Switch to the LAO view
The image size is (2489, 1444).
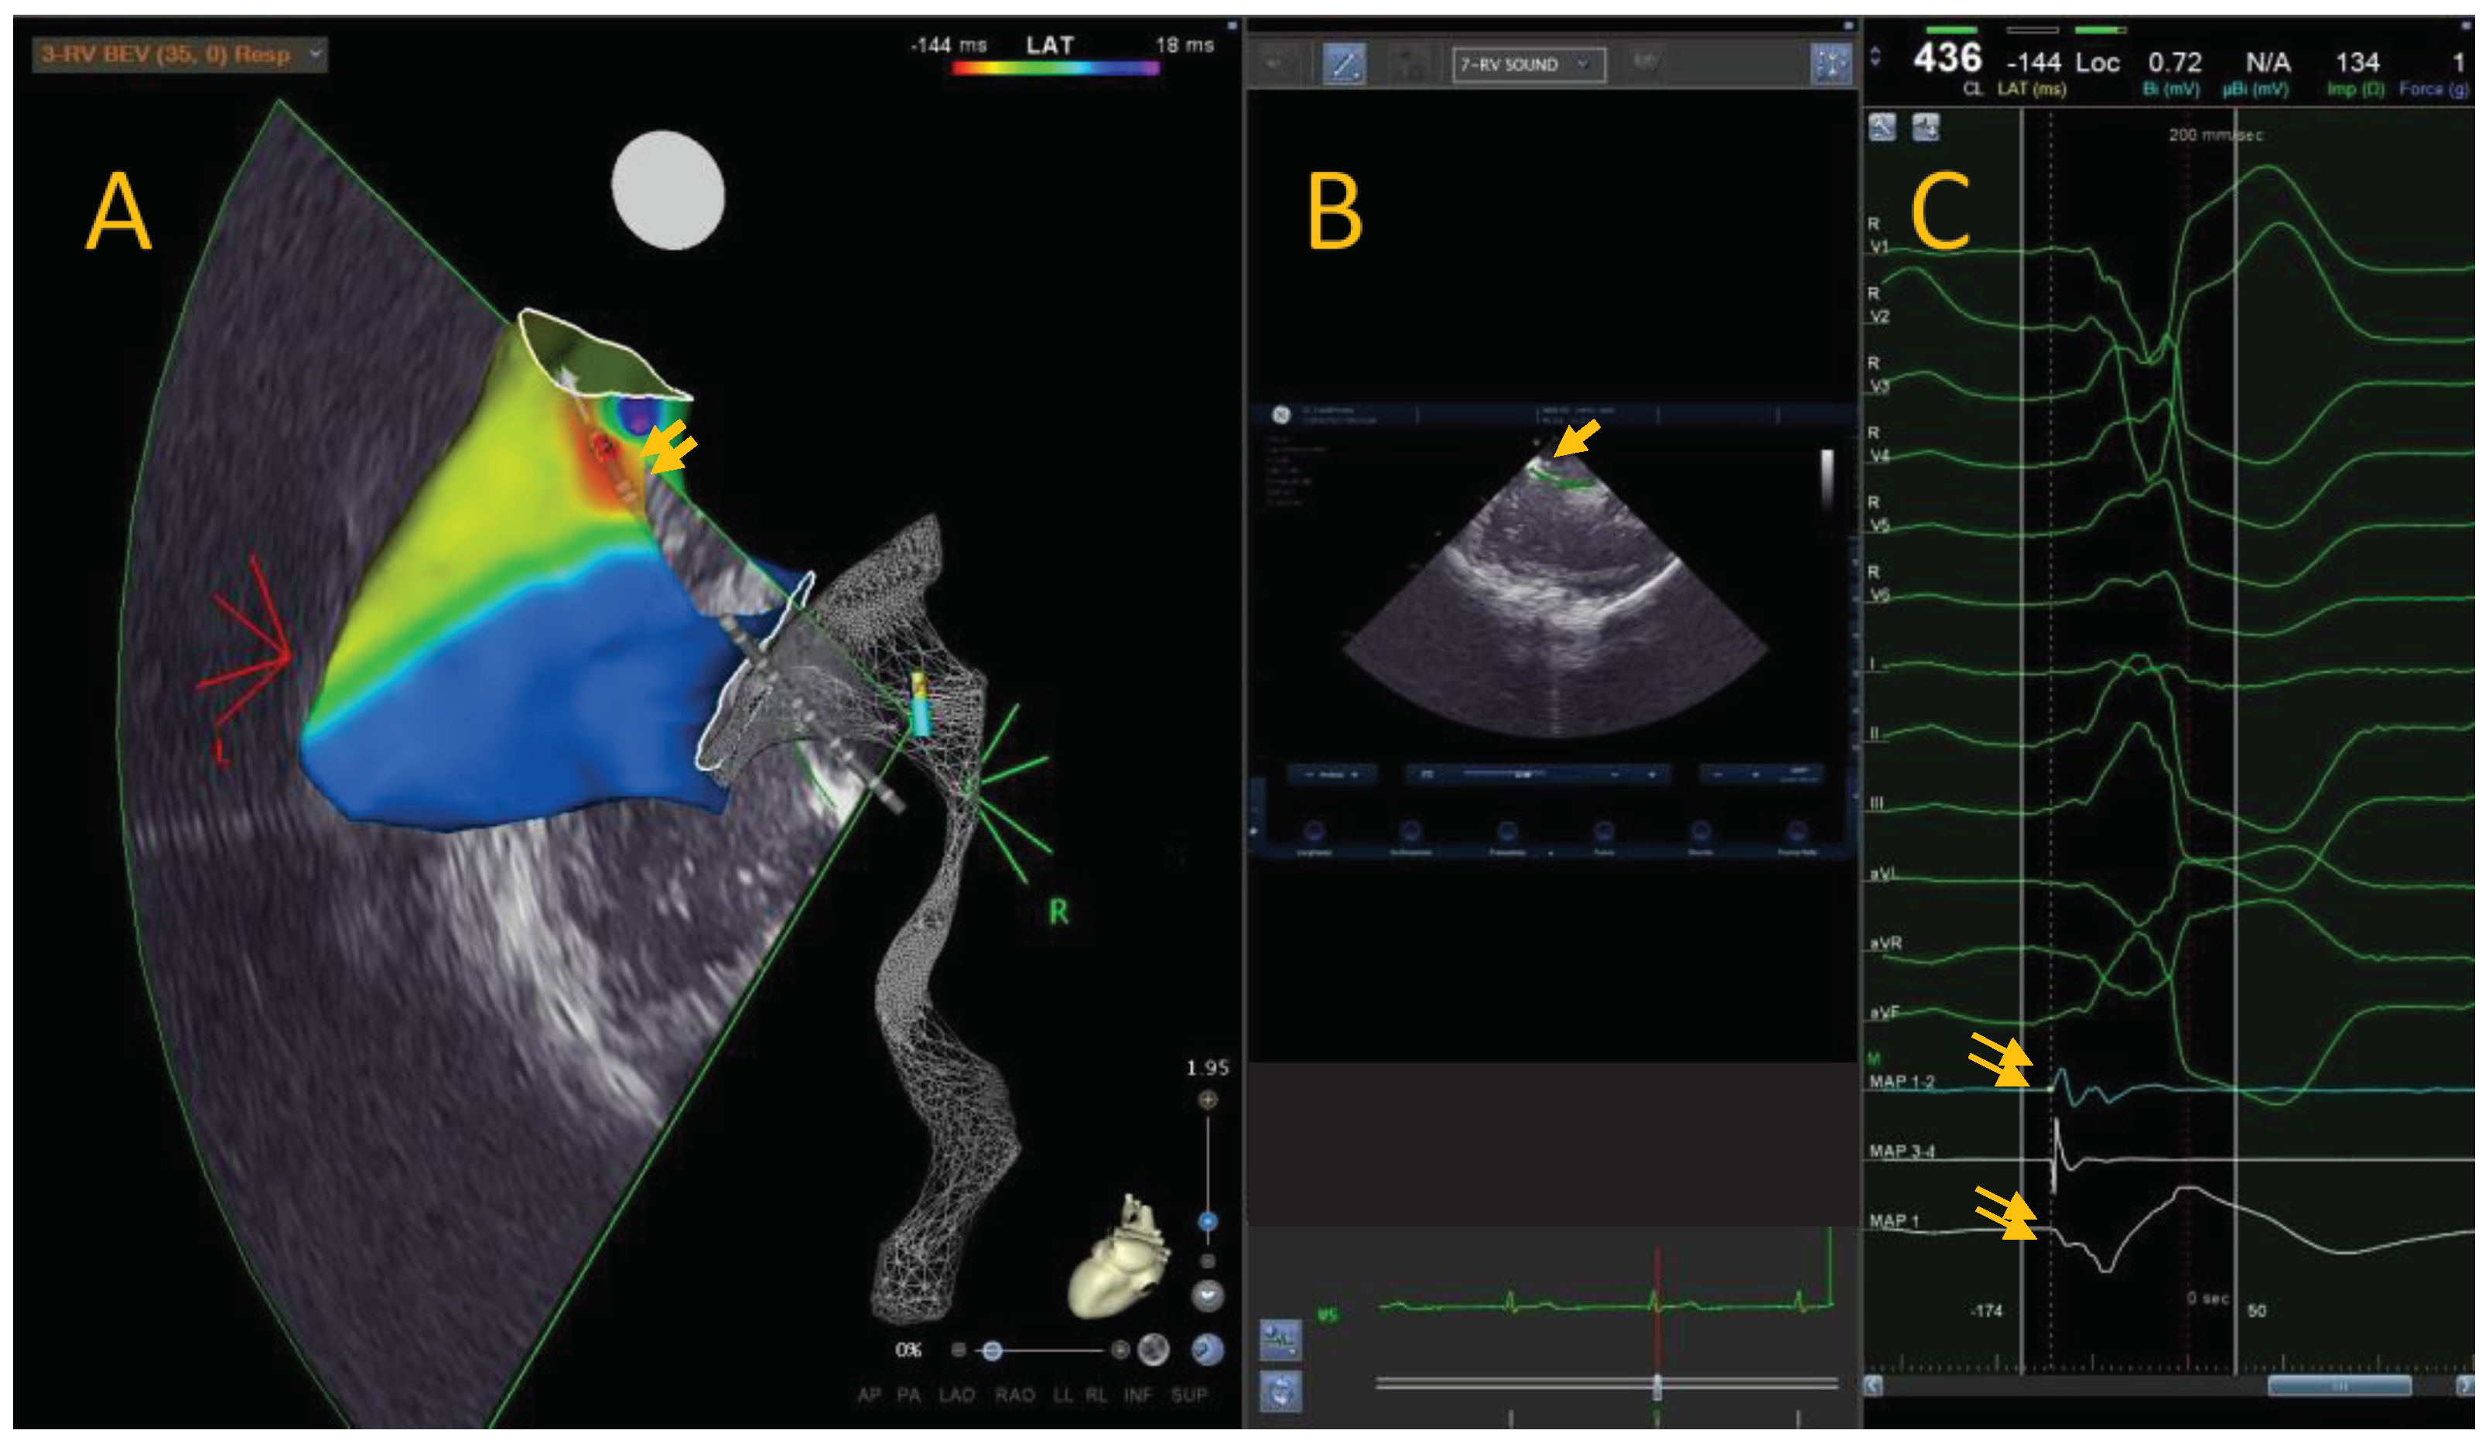[956, 1394]
